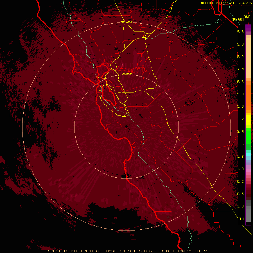The width and height of the screenshot is (253, 253).
Task: Select the yellow segment of the color bar
Action: click(248, 120)
